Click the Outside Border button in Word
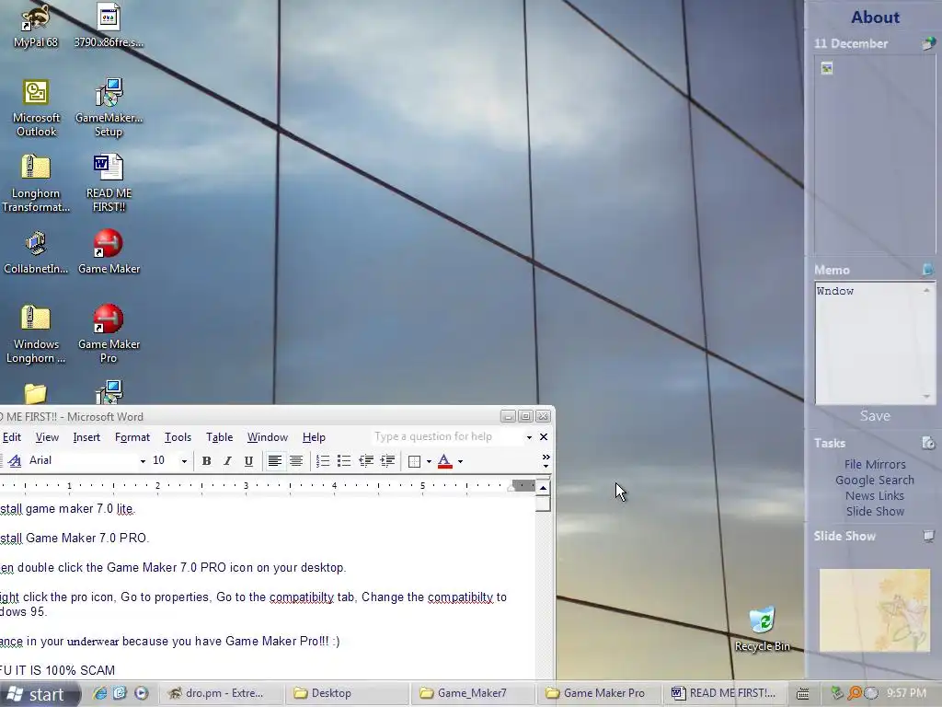The image size is (942, 707). [414, 461]
